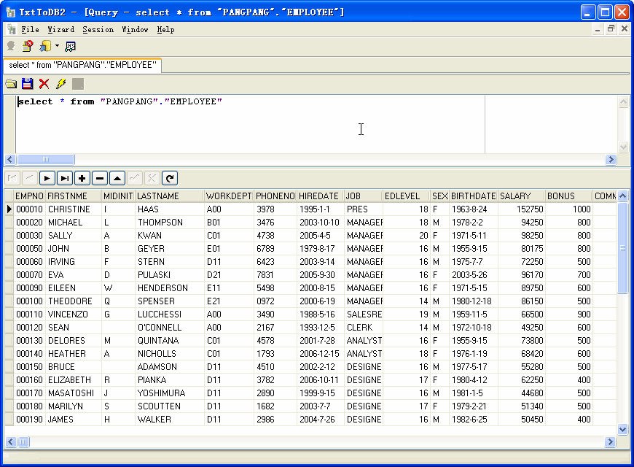This screenshot has width=634, height=467.
Task: Open the Session menu
Action: [x=98, y=30]
